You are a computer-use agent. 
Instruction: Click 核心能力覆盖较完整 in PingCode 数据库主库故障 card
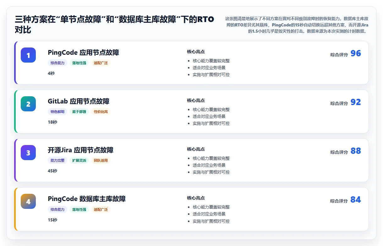pos(211,207)
